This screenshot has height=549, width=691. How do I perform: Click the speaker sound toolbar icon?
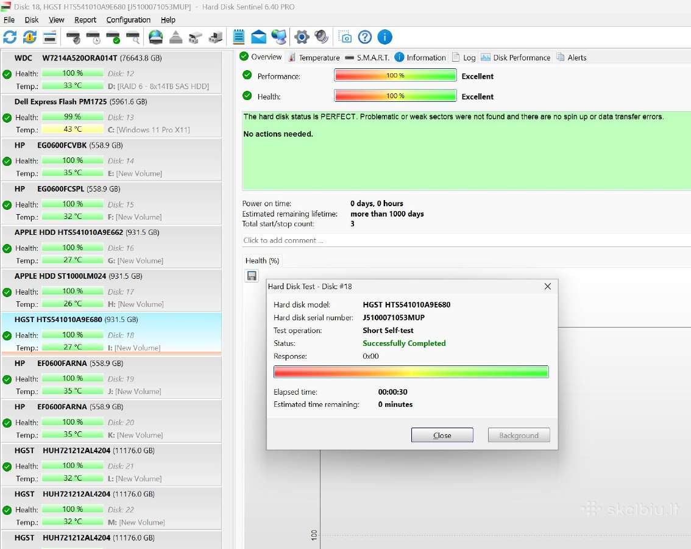[322, 37]
